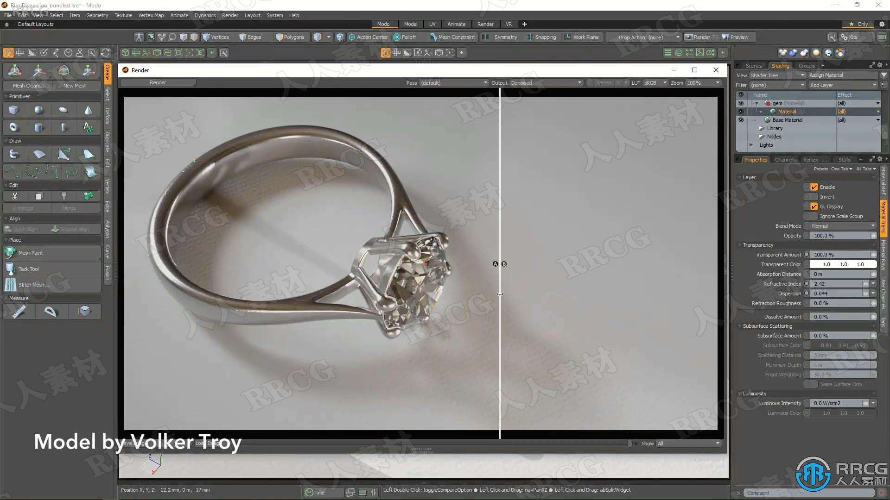Viewport: 890px width, 500px height.
Task: Toggle Enable checkbox in Layer properties
Action: 814,186
